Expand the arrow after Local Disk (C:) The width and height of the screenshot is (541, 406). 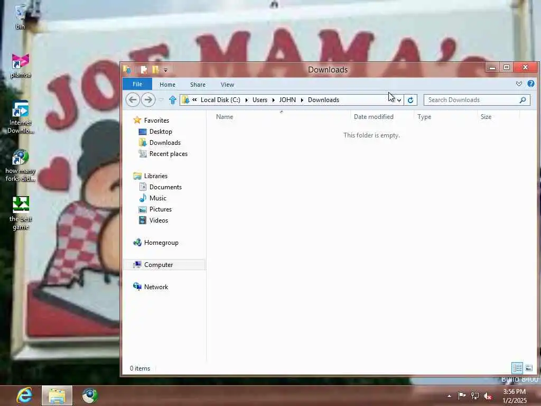[x=246, y=100]
